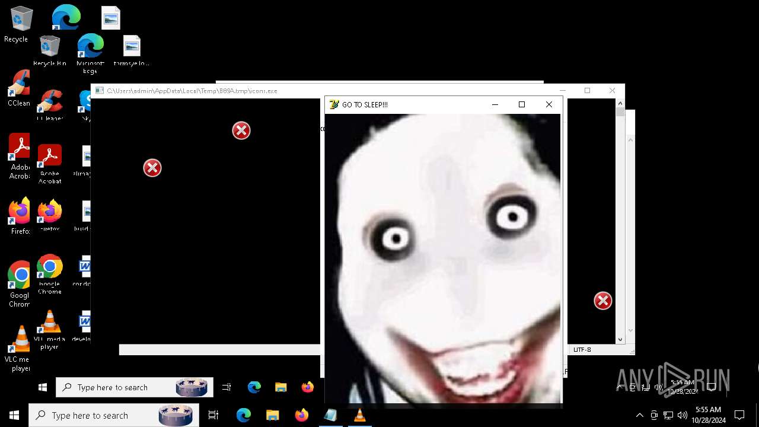Close the icons.exe console window
Viewport: 759px width, 427px height.
pyautogui.click(x=612, y=91)
